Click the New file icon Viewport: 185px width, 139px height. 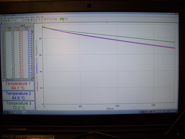click(x=1, y=20)
